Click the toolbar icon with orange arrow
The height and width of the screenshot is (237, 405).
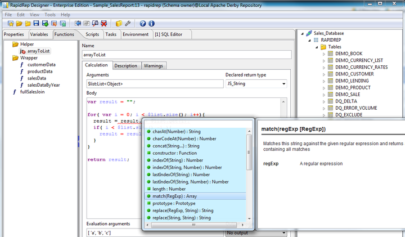point(54,24)
